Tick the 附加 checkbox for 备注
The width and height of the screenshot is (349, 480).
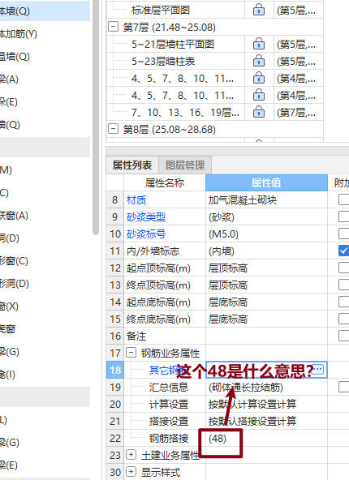(344, 336)
